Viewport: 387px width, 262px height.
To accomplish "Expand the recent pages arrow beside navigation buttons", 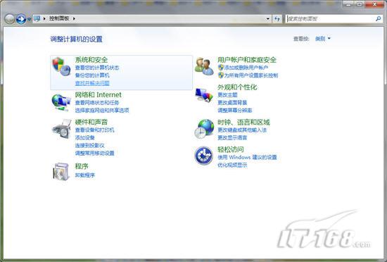I will coord(29,19).
